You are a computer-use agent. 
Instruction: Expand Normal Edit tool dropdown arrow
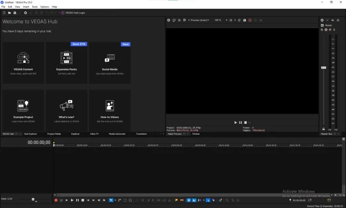click(115, 200)
